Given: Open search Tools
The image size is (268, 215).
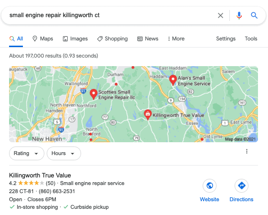Looking at the screenshot, I should click(x=251, y=39).
